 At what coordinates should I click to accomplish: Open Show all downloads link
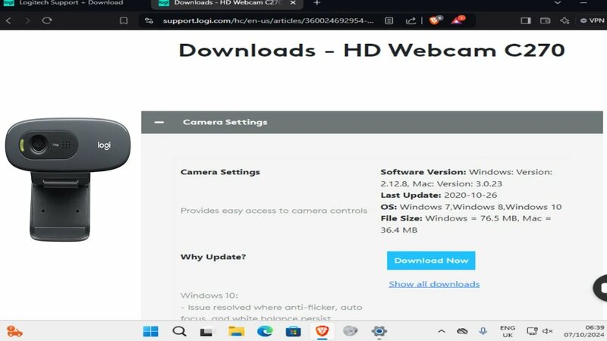click(434, 284)
